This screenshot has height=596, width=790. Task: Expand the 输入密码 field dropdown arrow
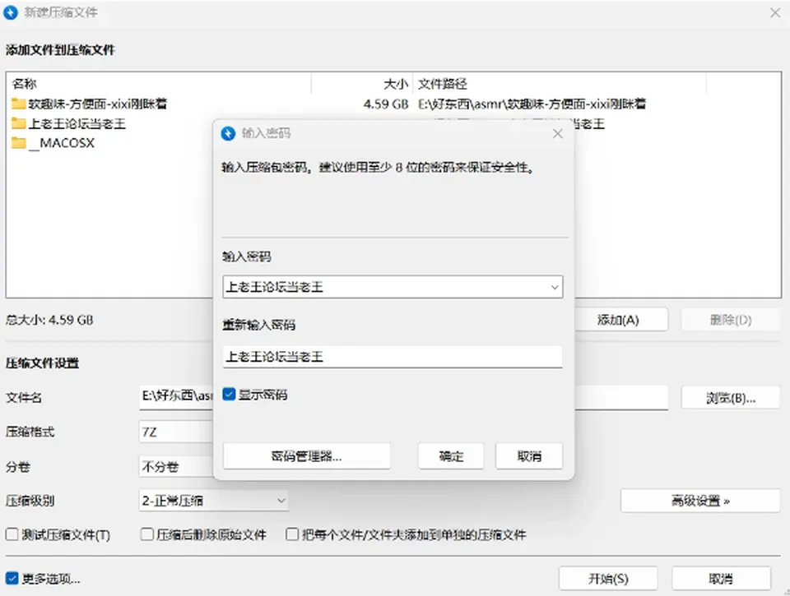pyautogui.click(x=555, y=287)
